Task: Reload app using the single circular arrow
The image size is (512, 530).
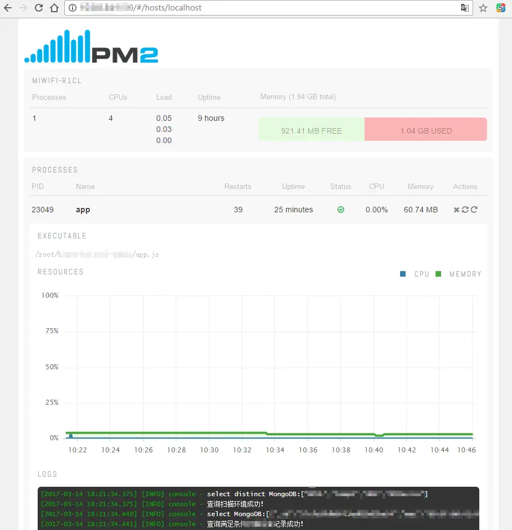Action: pos(474,210)
